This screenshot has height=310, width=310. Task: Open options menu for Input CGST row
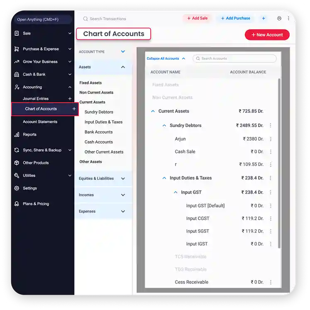(x=271, y=218)
